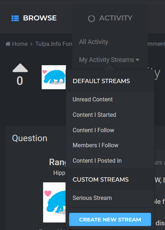This screenshot has height=230, width=165.
Task: Open the Browse menu tab
Action: pyautogui.click(x=34, y=18)
